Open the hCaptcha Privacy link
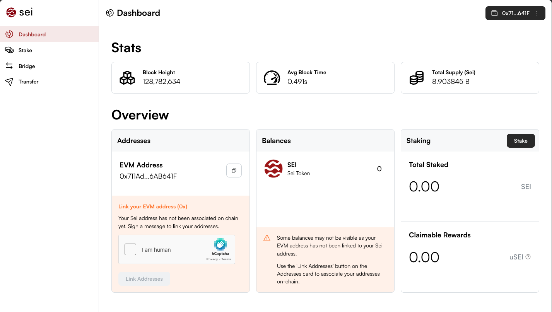This screenshot has height=312, width=552. (212, 259)
